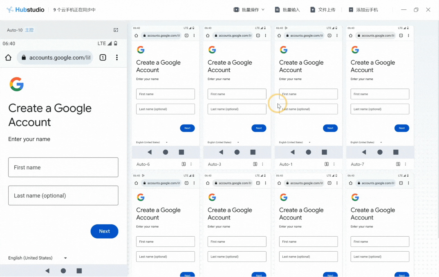The width and height of the screenshot is (439, 277).
Task: Tap the tab count icon in Auto-10 browser
Action: pos(103,58)
